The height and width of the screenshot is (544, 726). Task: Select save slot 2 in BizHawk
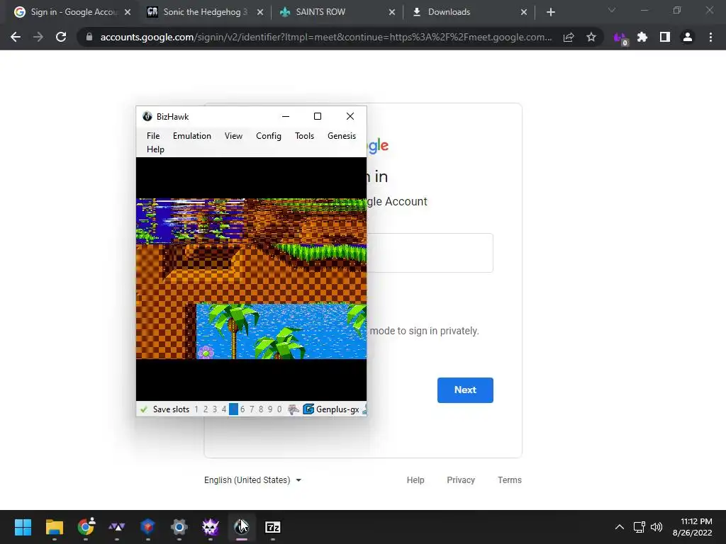click(206, 409)
